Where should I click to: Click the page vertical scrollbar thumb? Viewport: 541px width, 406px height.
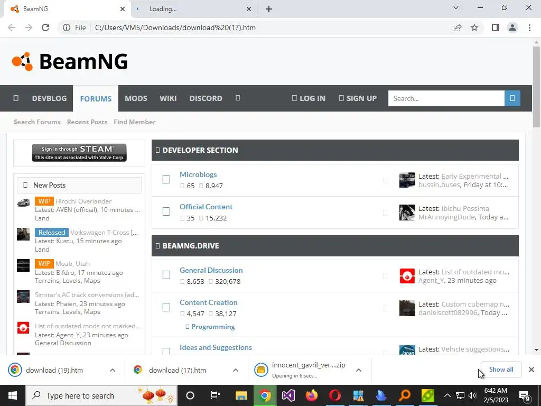coord(536,86)
